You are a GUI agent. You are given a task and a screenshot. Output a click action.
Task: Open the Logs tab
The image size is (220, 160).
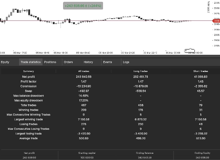[x=126, y=62]
